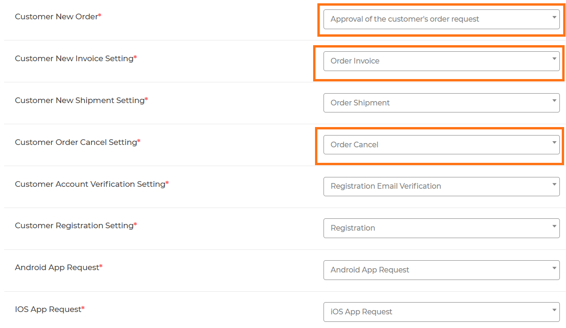Image resolution: width=566 pixels, height=328 pixels.
Task: Click the caret icon on the iOS App Request field
Action: click(554, 310)
